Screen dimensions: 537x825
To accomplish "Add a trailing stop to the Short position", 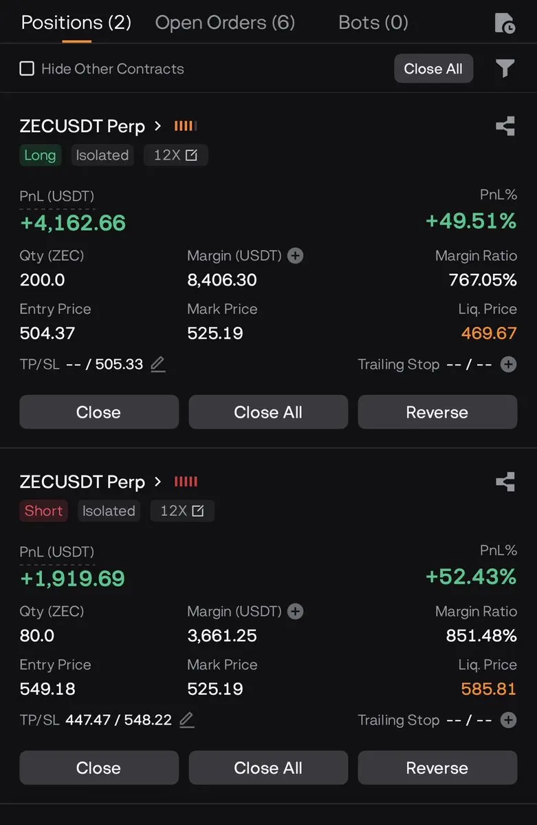I will 508,720.
